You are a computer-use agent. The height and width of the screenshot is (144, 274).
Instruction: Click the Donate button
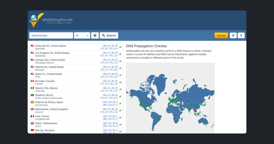[221, 36]
